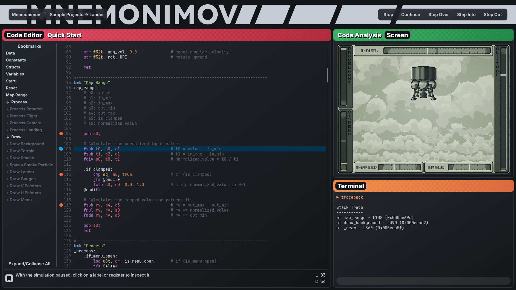Screen dimensions: 516x290
Task: Click the horizontal scrollbar below the Terminal
Action: pyautogui.click(x=423, y=281)
